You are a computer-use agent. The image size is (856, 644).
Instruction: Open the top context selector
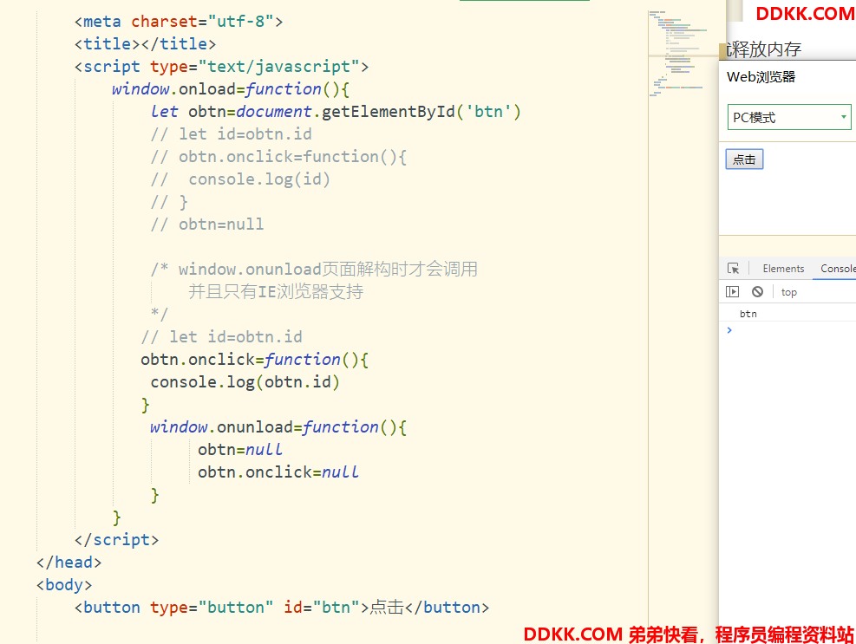tap(788, 292)
